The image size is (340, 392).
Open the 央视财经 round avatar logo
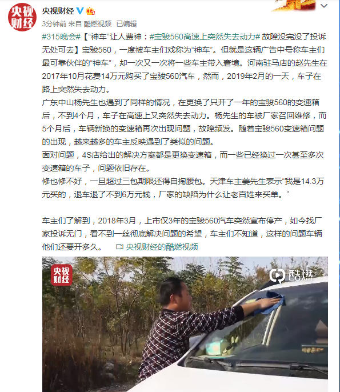[x=22, y=17]
